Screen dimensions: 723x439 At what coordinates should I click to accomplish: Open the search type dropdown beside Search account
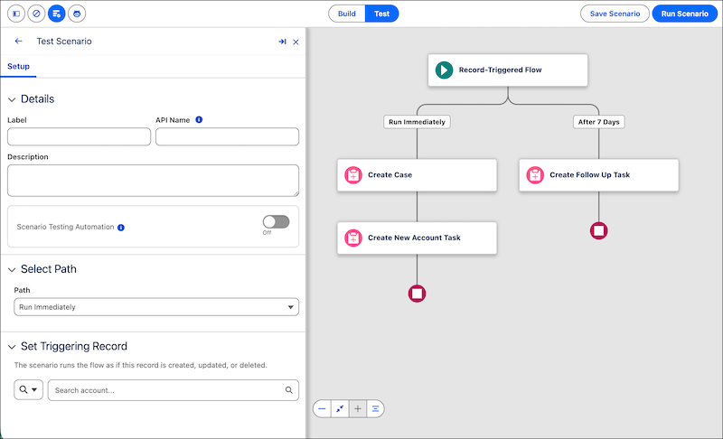28,389
